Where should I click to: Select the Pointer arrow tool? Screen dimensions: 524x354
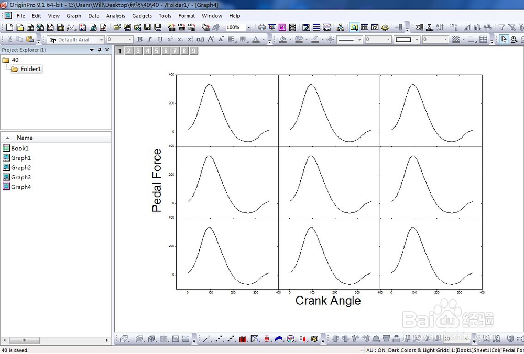[x=504, y=39]
